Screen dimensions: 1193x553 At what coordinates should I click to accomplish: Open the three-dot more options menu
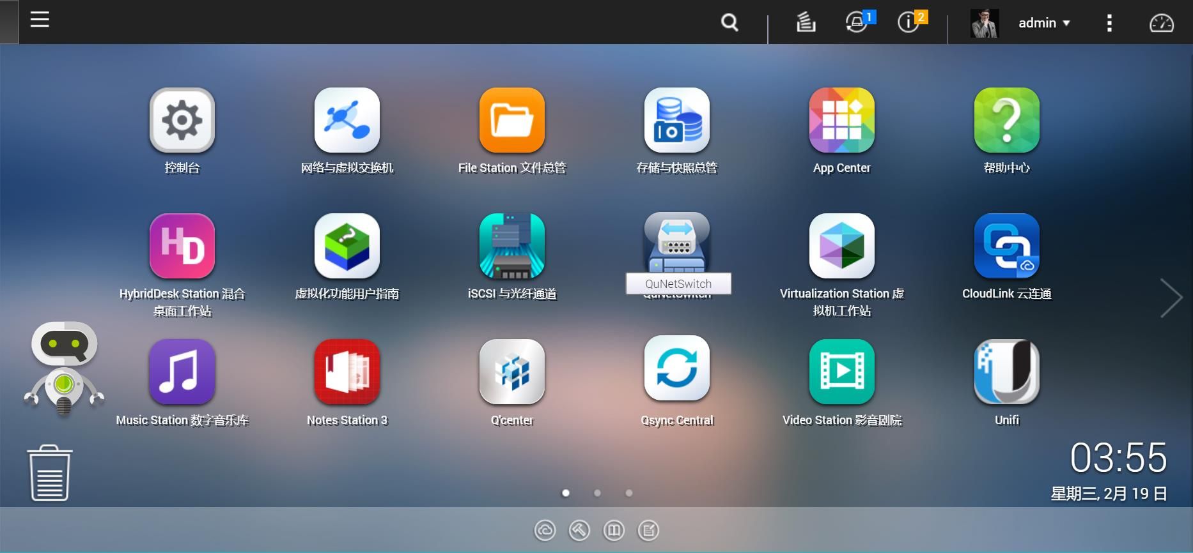[1109, 23]
